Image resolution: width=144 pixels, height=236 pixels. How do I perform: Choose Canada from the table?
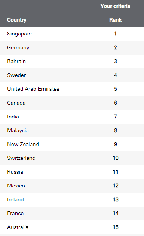pos(16,103)
